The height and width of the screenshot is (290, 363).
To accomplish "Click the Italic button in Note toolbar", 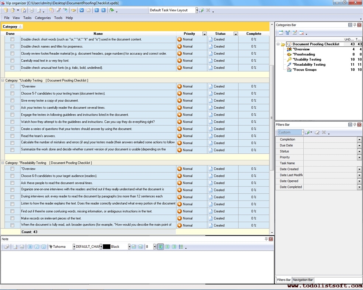I will coord(37,247).
